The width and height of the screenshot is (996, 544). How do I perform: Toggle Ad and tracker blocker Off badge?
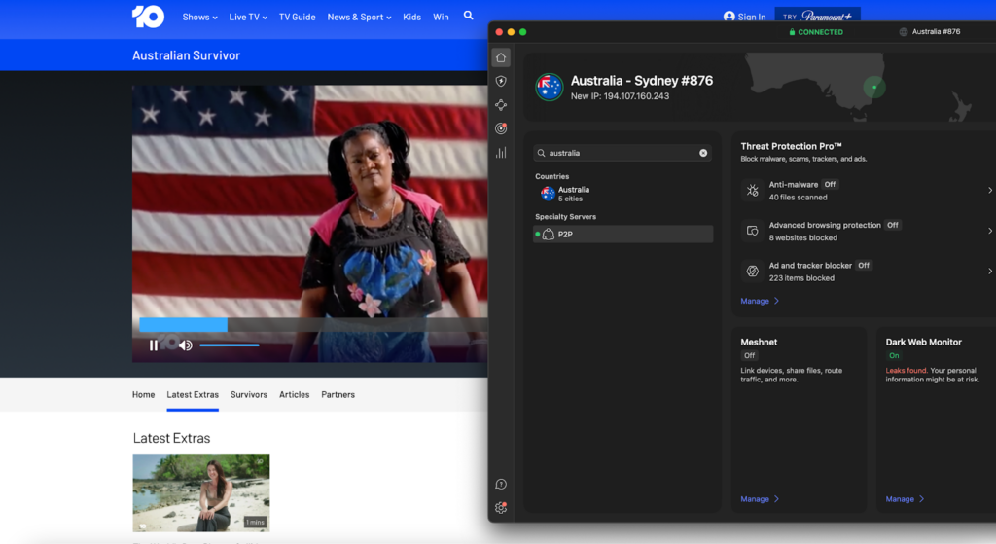click(864, 266)
